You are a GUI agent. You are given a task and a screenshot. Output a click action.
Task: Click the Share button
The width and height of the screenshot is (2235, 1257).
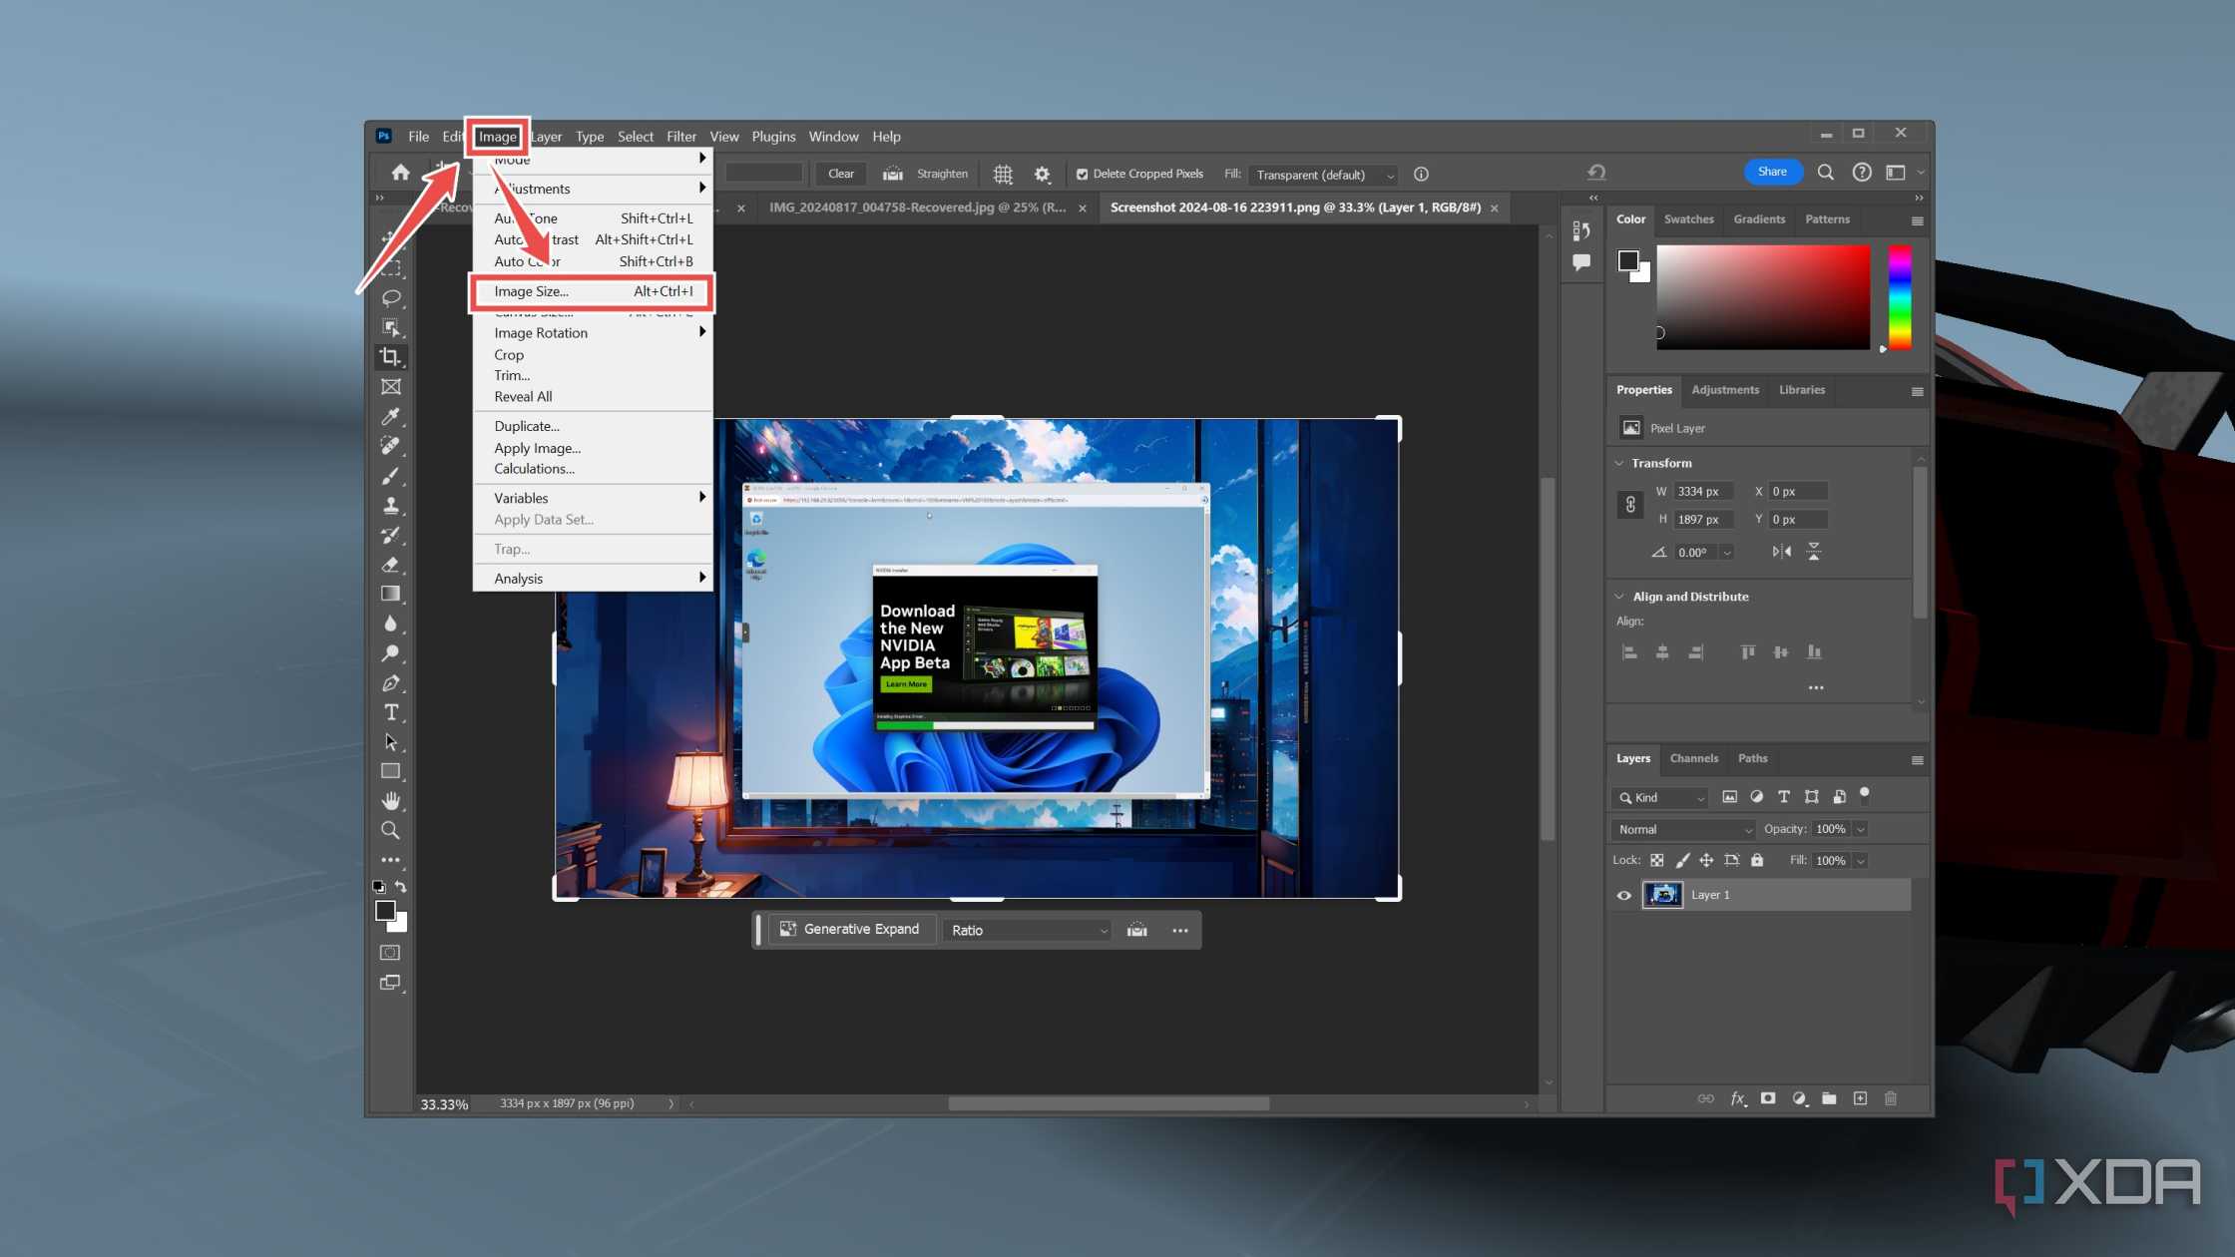click(x=1772, y=172)
